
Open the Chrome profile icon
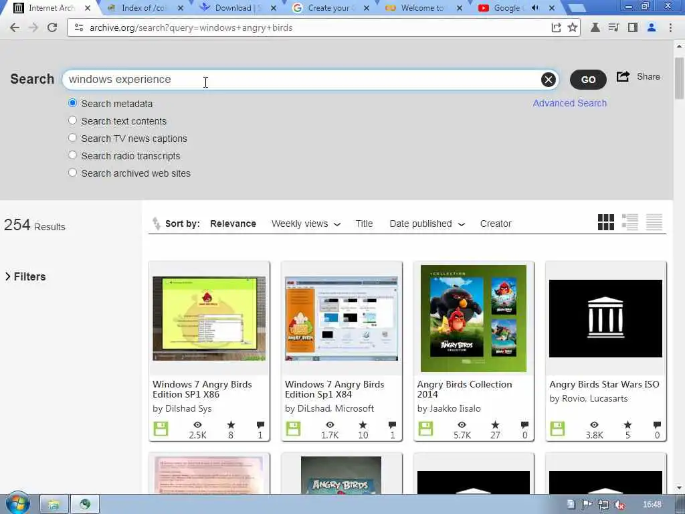pyautogui.click(x=652, y=27)
